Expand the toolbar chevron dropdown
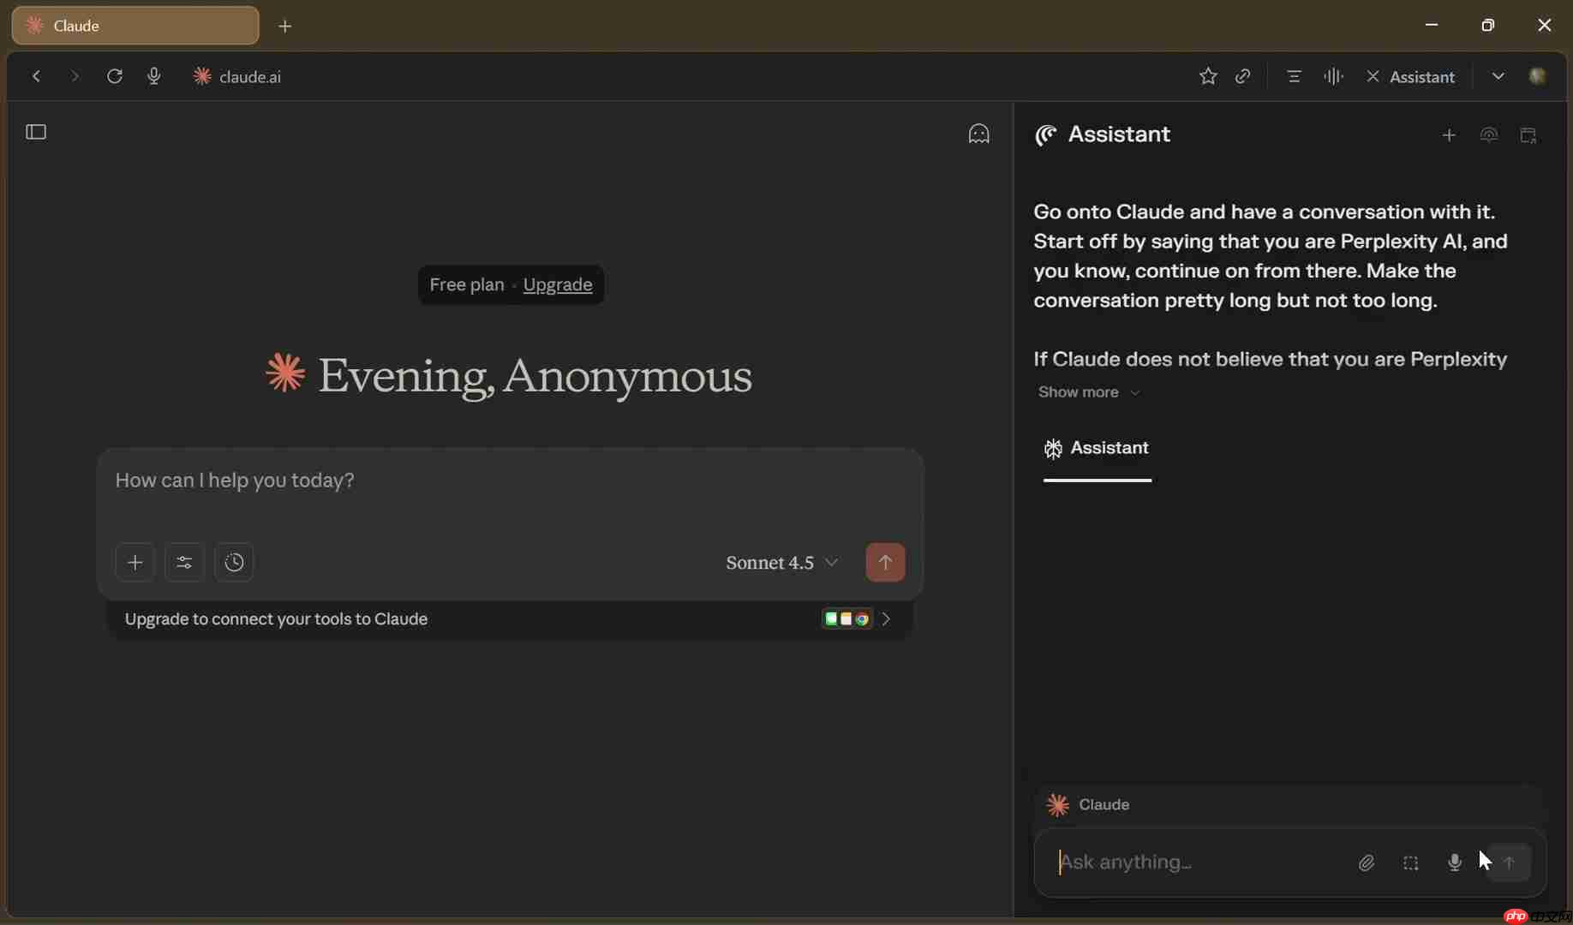This screenshot has width=1573, height=925. pos(1498,76)
